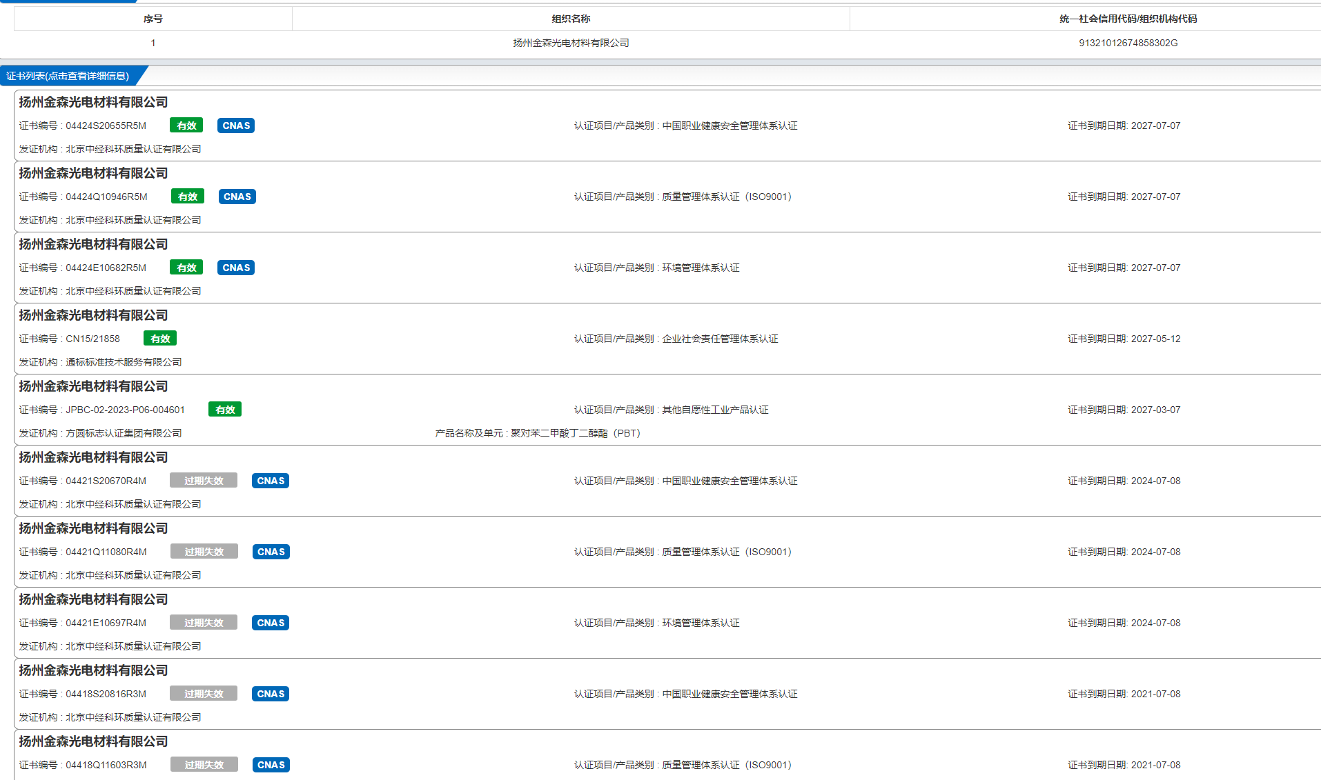Click 中国职业健康安全管理体系认证 text for 04424S20655R5M
The height and width of the screenshot is (780, 1321).
coord(730,126)
